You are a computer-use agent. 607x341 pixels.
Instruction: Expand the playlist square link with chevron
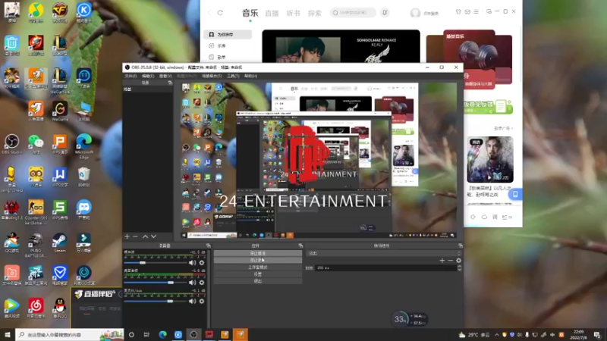pos(503,128)
